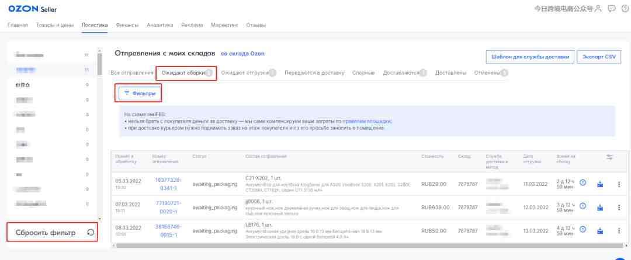
Task: Click received date 08.03.2022
Action: [x=129, y=227]
